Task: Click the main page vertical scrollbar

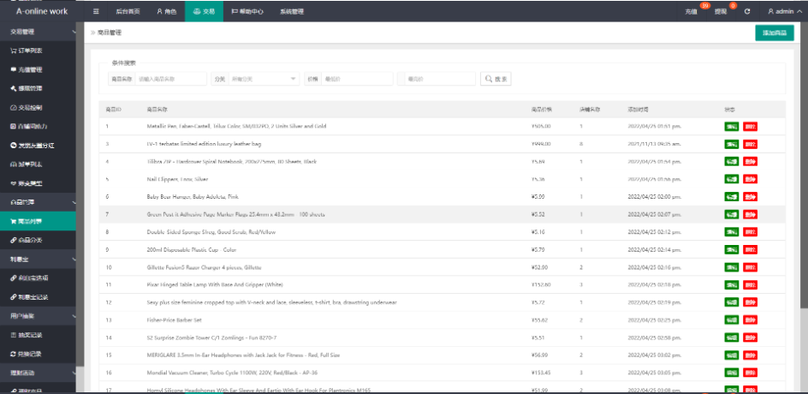Action: 805,165
